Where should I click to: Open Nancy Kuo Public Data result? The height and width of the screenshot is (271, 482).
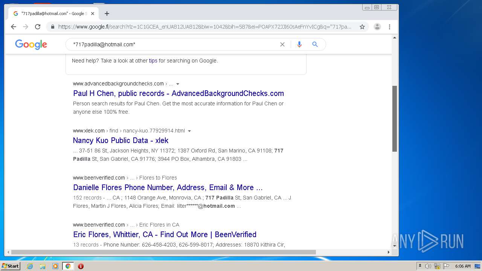coord(120,140)
